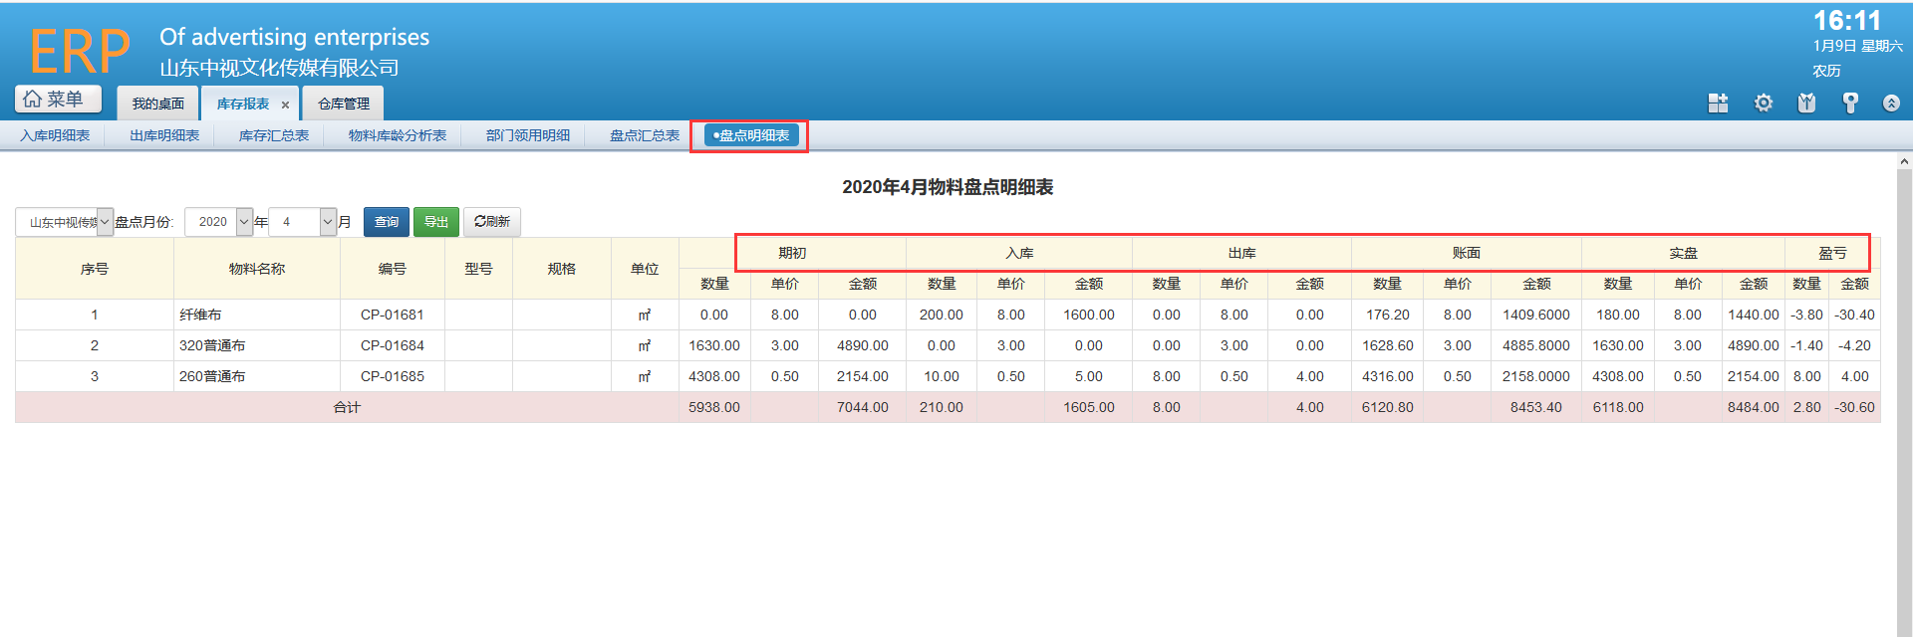The image size is (1913, 637).
Task: Click the 实盘 group header
Action: click(x=1684, y=253)
